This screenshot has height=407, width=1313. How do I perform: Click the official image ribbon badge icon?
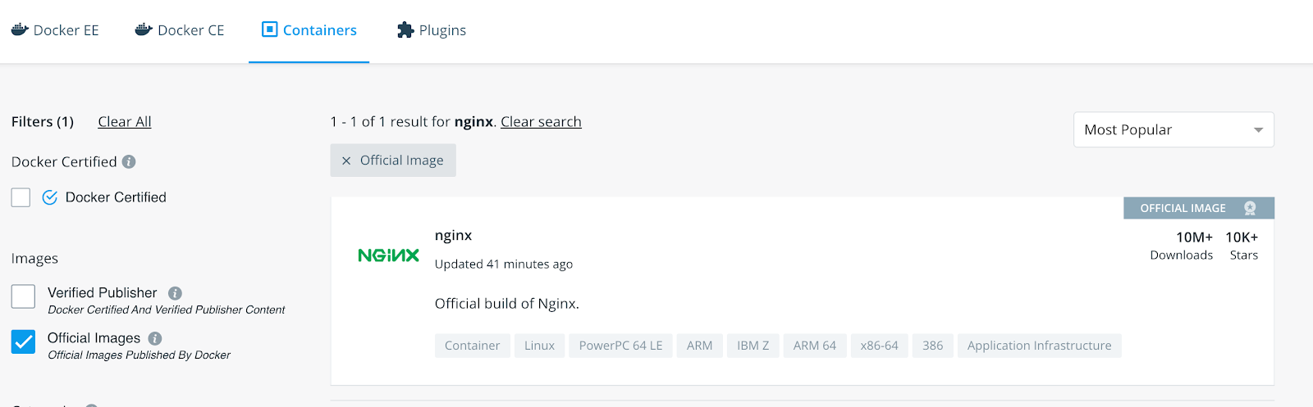click(1250, 208)
